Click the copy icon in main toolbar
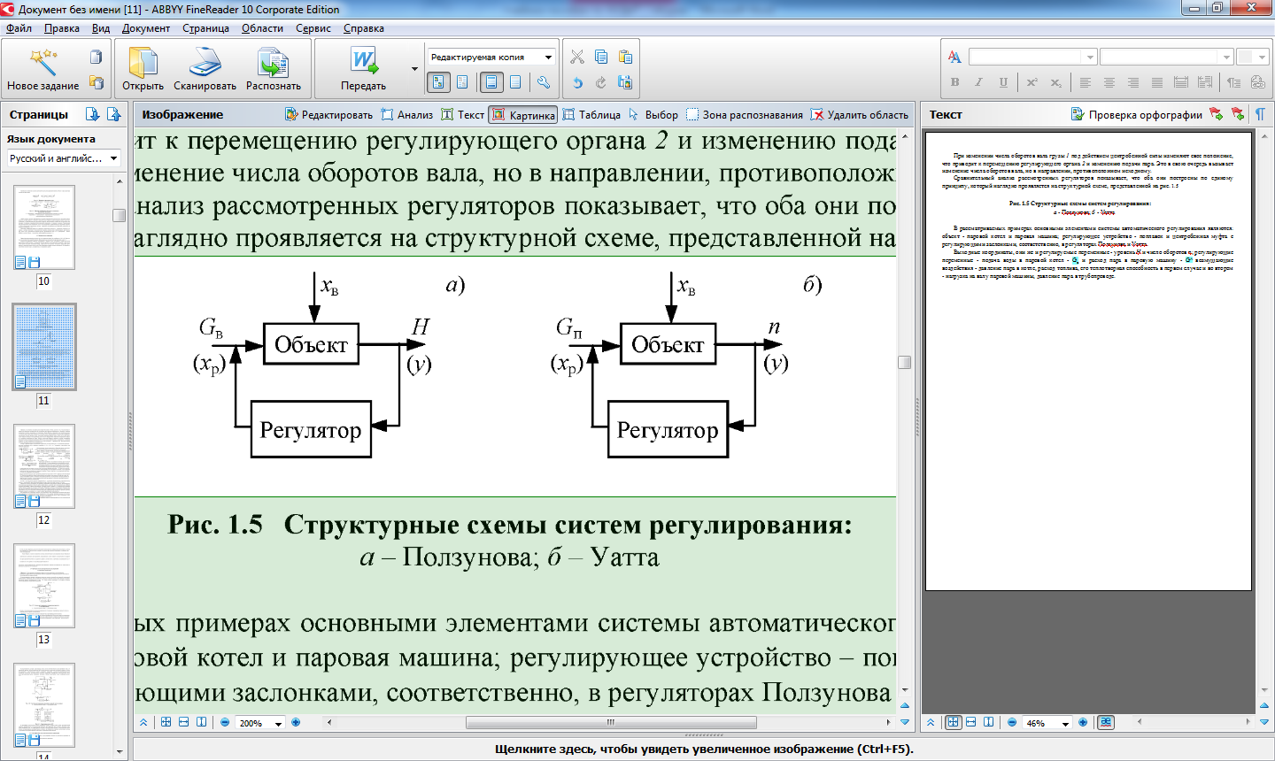The width and height of the screenshot is (1275, 761). [601, 57]
